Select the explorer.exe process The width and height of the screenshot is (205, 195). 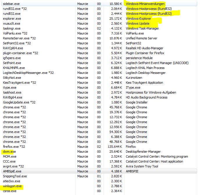click(12, 19)
